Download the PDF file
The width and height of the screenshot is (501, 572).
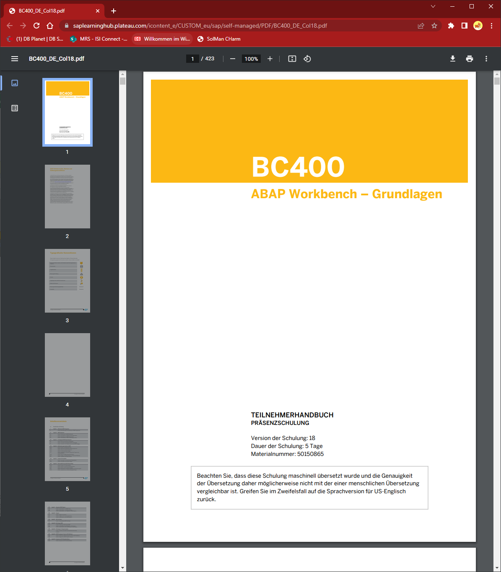[x=453, y=59]
